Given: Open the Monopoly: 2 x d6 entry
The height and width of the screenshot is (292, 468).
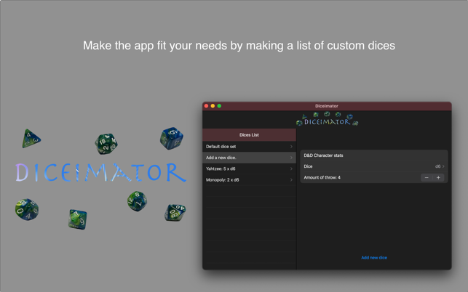Looking at the screenshot, I should 249,179.
